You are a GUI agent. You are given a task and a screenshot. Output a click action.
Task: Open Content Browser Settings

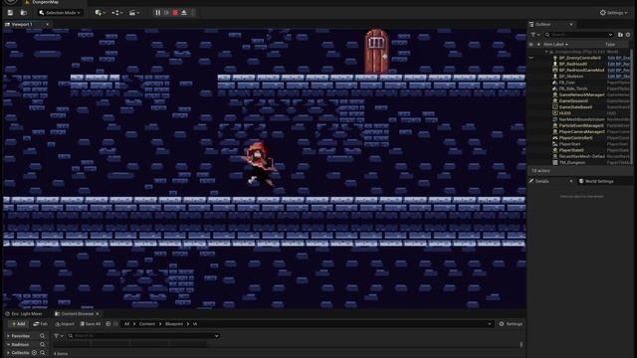tap(511, 324)
